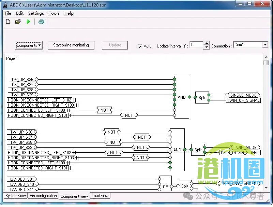
Task: Increase the update interval with up arrow
Action: 206,43
